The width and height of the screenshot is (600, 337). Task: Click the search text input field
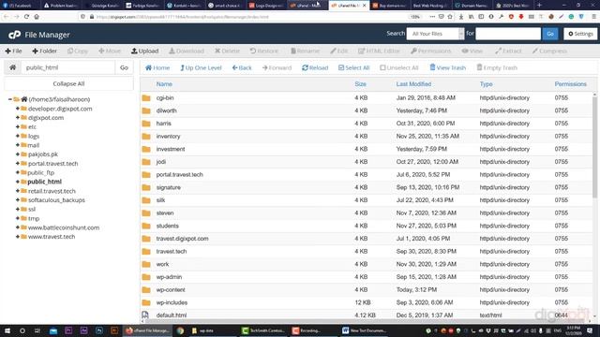[x=508, y=34]
